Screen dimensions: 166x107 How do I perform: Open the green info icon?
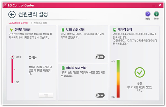(156, 14)
